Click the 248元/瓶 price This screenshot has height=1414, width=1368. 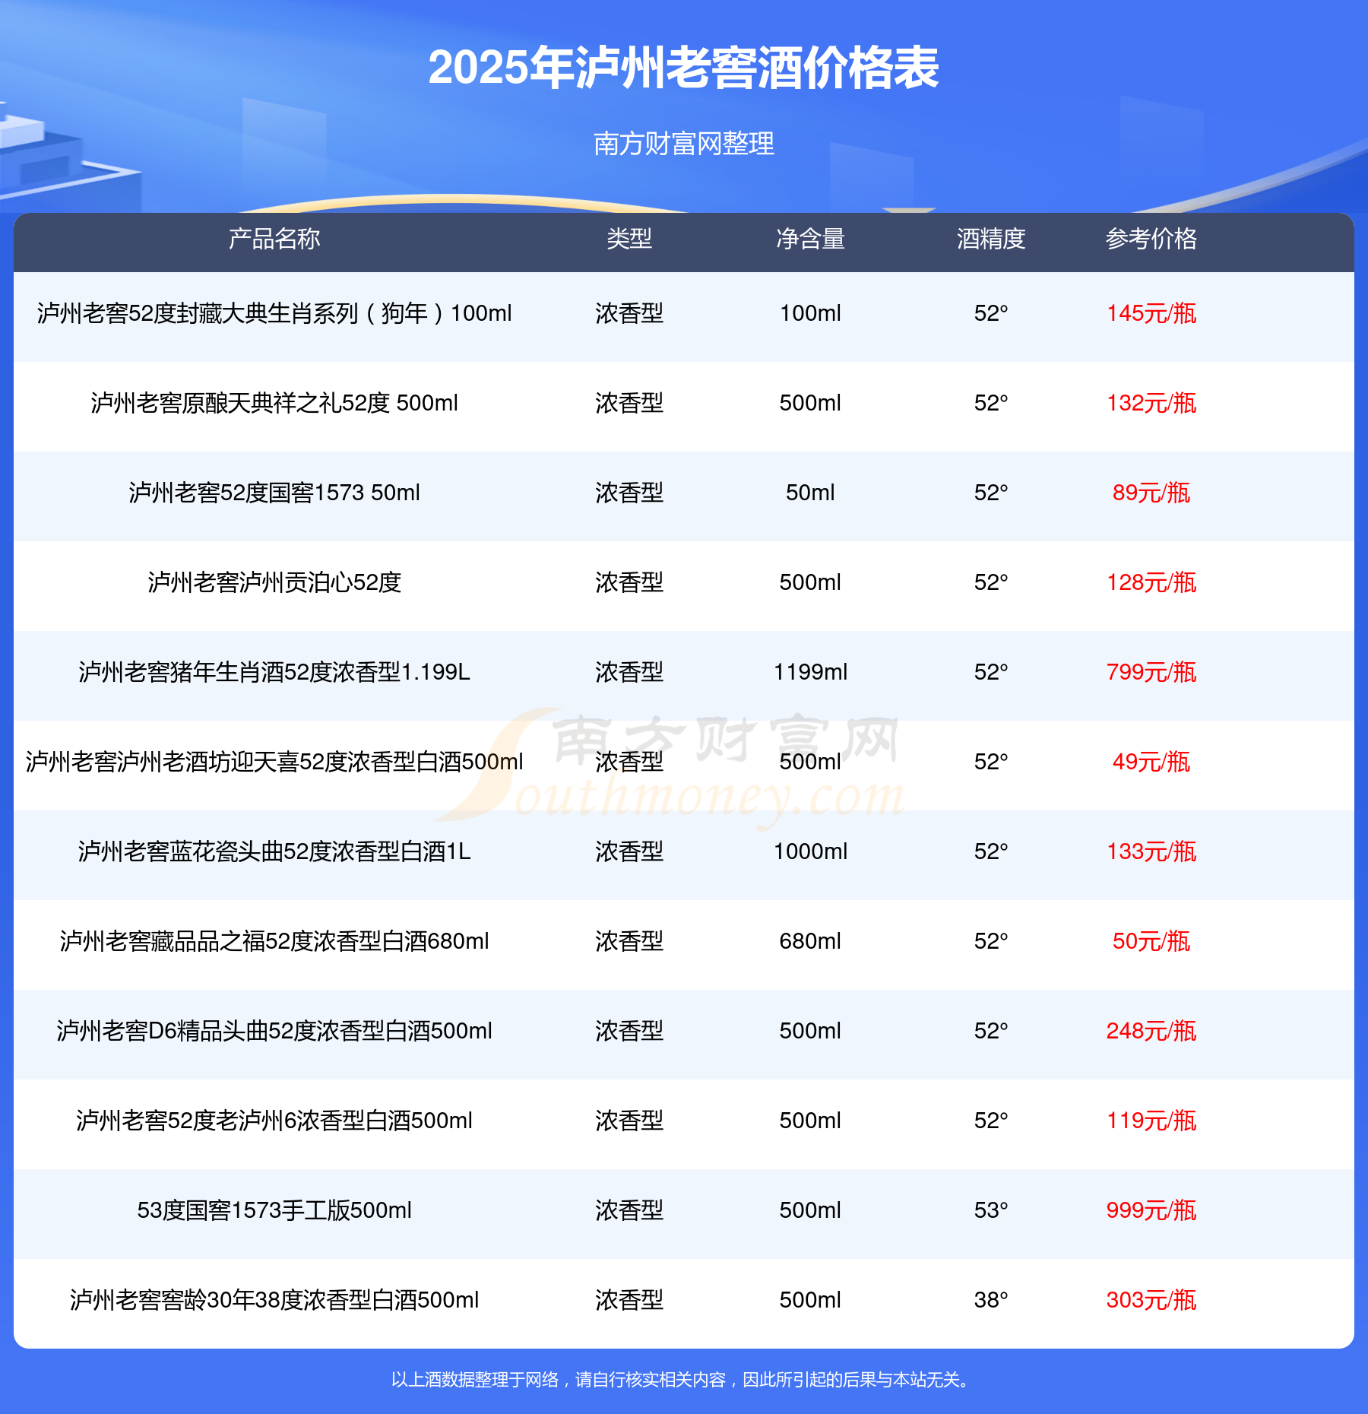coord(1151,1031)
